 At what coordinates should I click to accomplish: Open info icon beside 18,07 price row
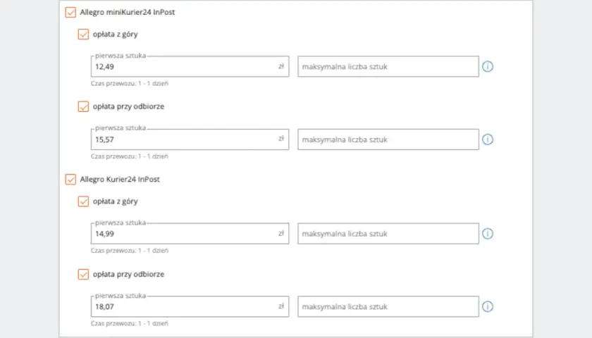[x=488, y=307]
